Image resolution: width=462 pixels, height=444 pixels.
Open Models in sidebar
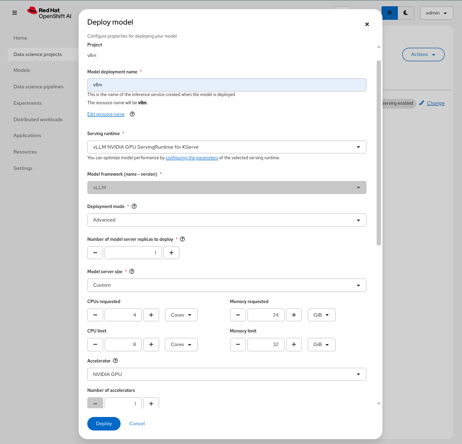(22, 70)
